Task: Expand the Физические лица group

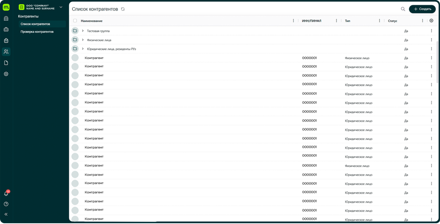Action: tap(83, 40)
